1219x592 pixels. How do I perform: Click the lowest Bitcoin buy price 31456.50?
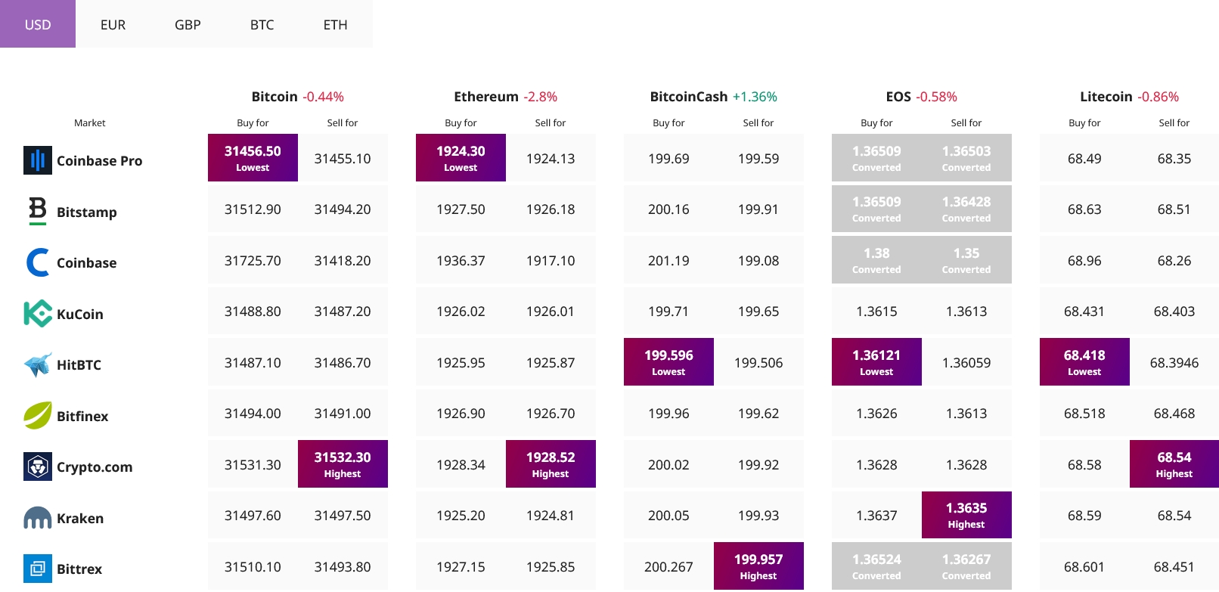[x=253, y=157]
